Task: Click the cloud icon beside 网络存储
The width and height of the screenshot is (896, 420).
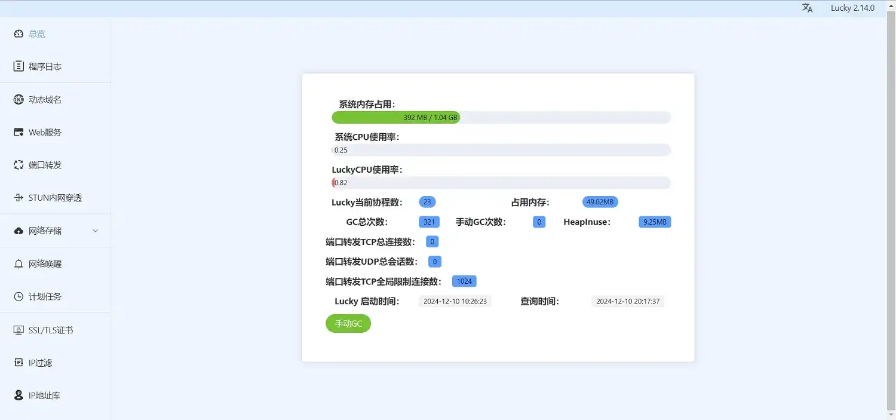Action: point(19,231)
